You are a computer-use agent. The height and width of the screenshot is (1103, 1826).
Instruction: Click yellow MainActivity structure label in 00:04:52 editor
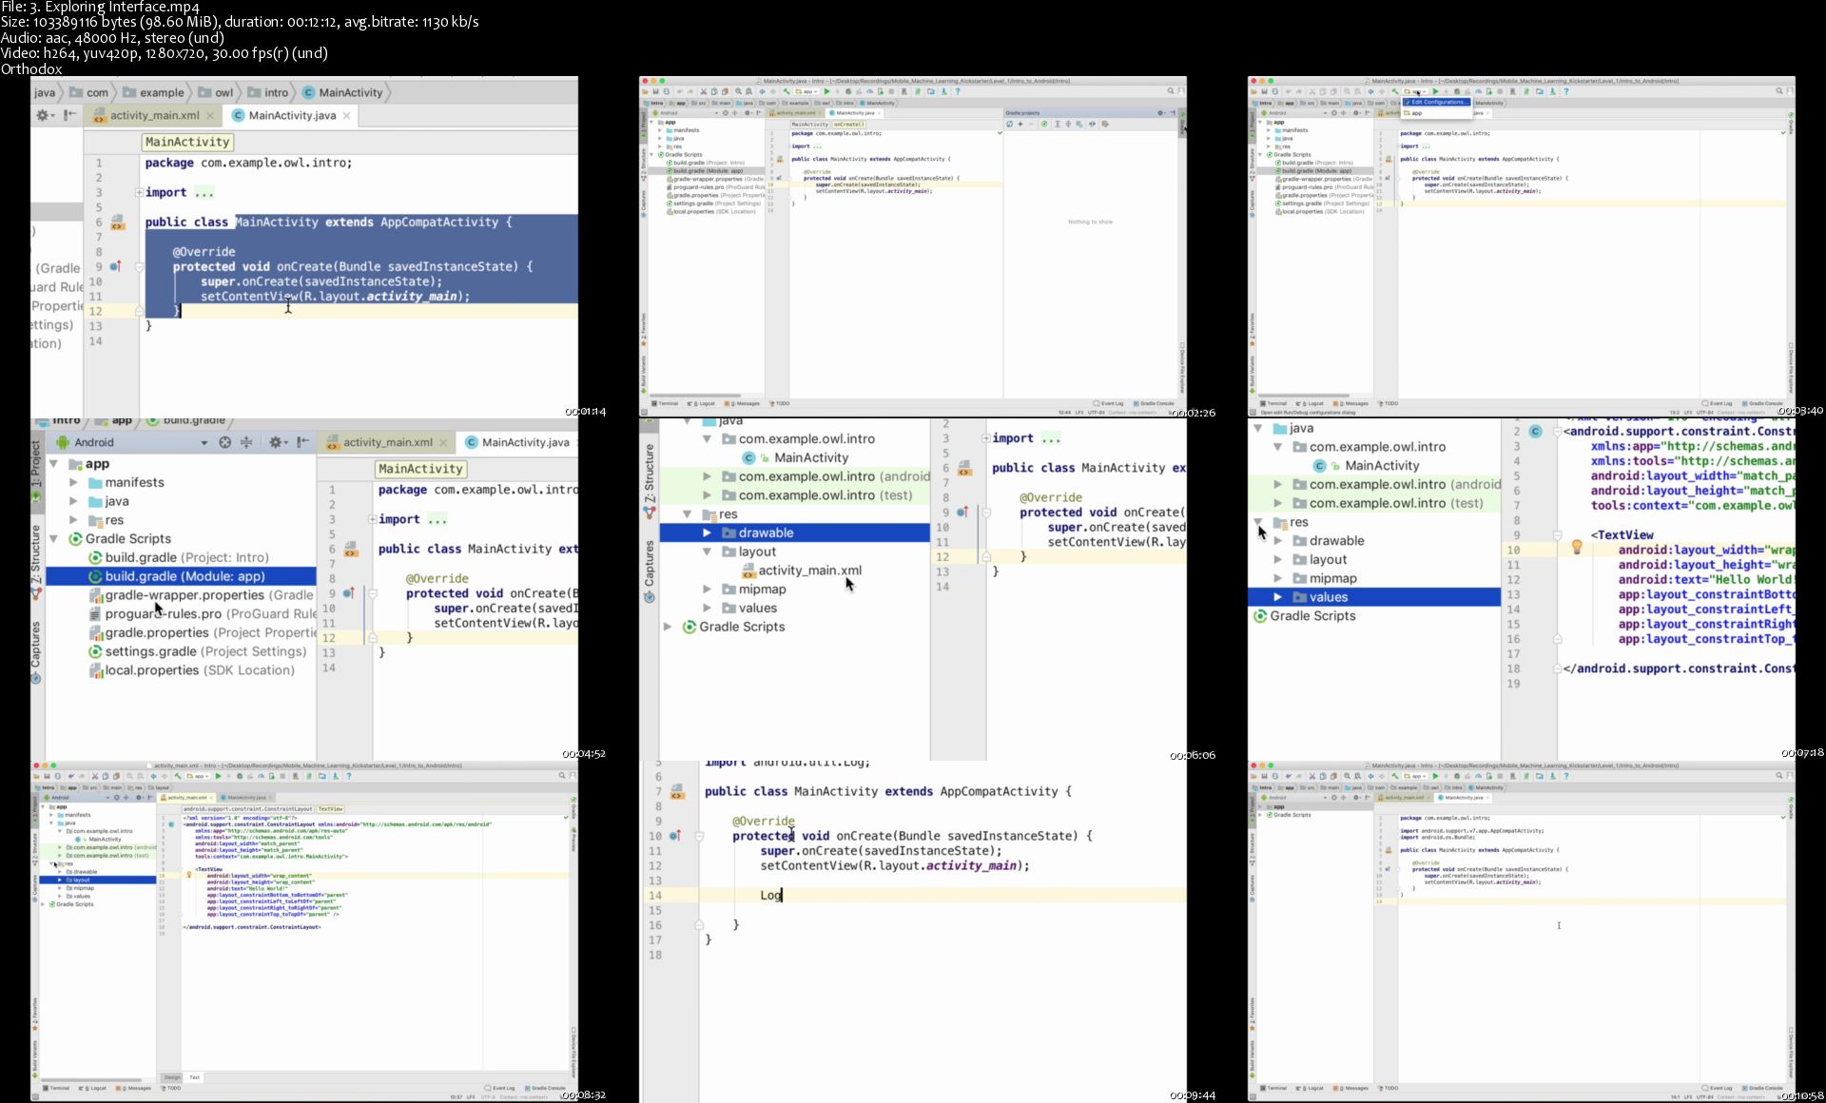420,469
